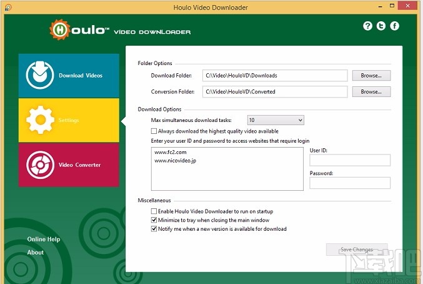Maximize the Houlo Video Downloader window
Screen dimensions: 423x284
pyautogui.click(x=392, y=6)
